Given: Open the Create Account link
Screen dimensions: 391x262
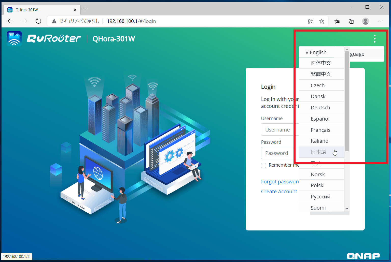Looking at the screenshot, I should [x=279, y=192].
